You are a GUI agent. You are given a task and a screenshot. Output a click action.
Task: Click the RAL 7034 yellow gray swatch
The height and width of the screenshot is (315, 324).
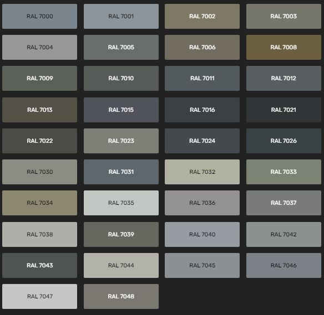tap(40, 203)
